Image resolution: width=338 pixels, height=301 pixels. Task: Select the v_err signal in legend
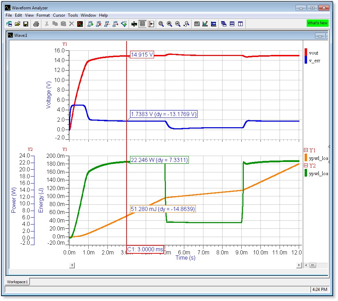pyautogui.click(x=314, y=61)
